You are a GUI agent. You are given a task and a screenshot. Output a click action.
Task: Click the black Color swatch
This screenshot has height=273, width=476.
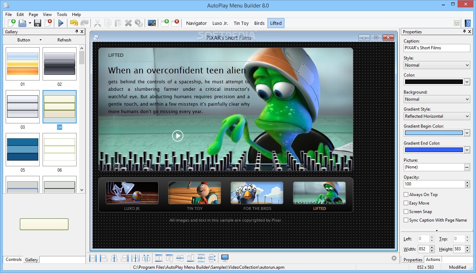coord(434,82)
